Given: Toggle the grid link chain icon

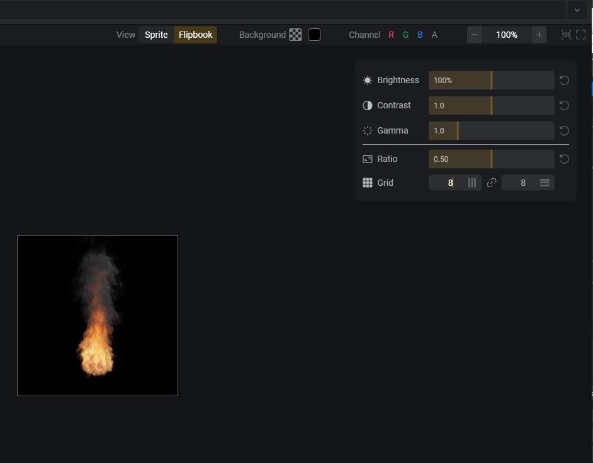Looking at the screenshot, I should tap(492, 183).
